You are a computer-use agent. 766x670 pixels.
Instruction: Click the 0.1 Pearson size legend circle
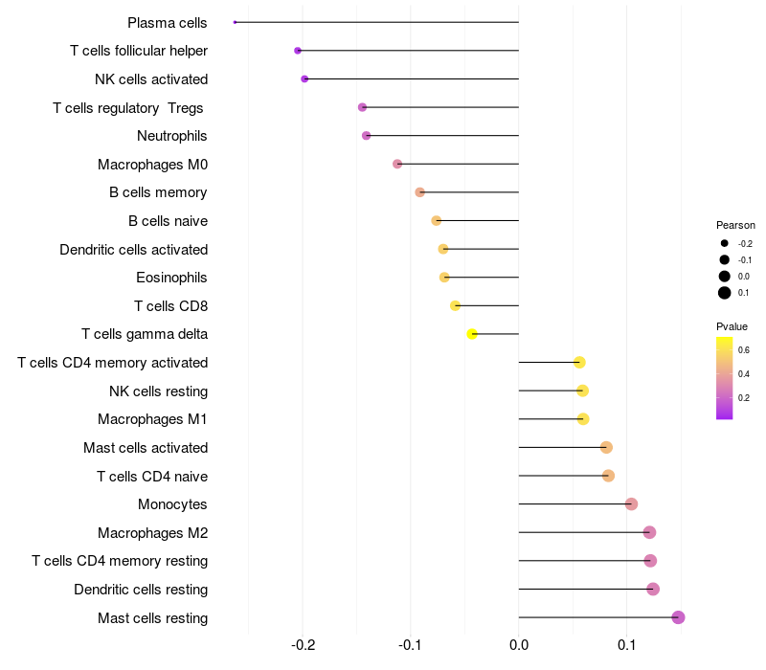(725, 293)
